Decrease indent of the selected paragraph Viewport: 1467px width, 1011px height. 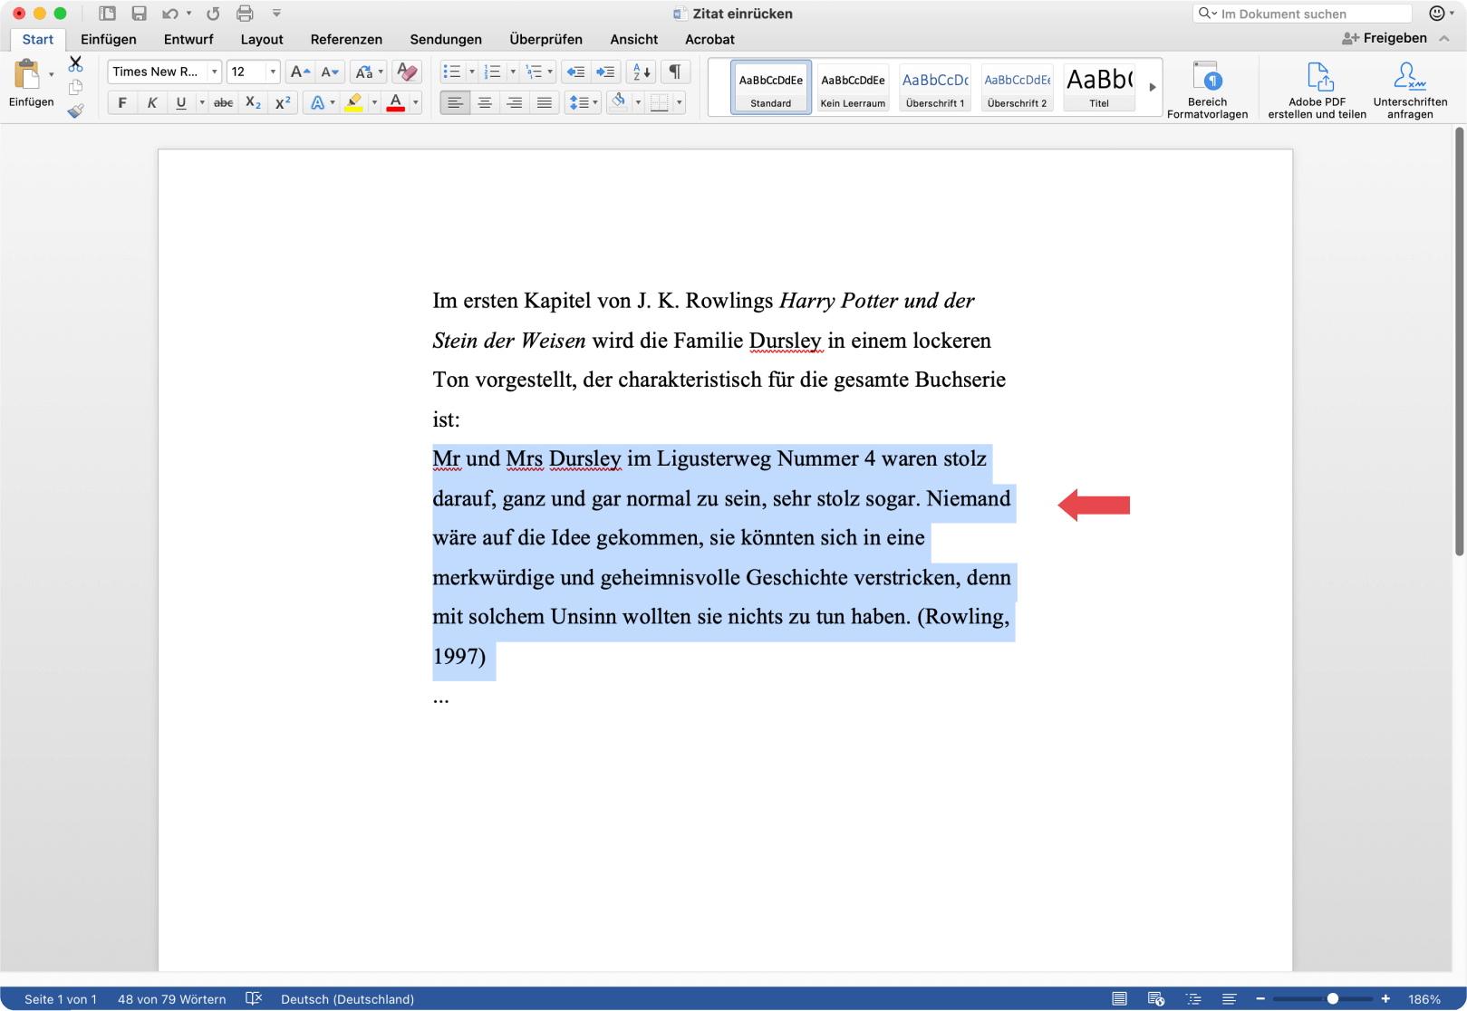pyautogui.click(x=574, y=72)
